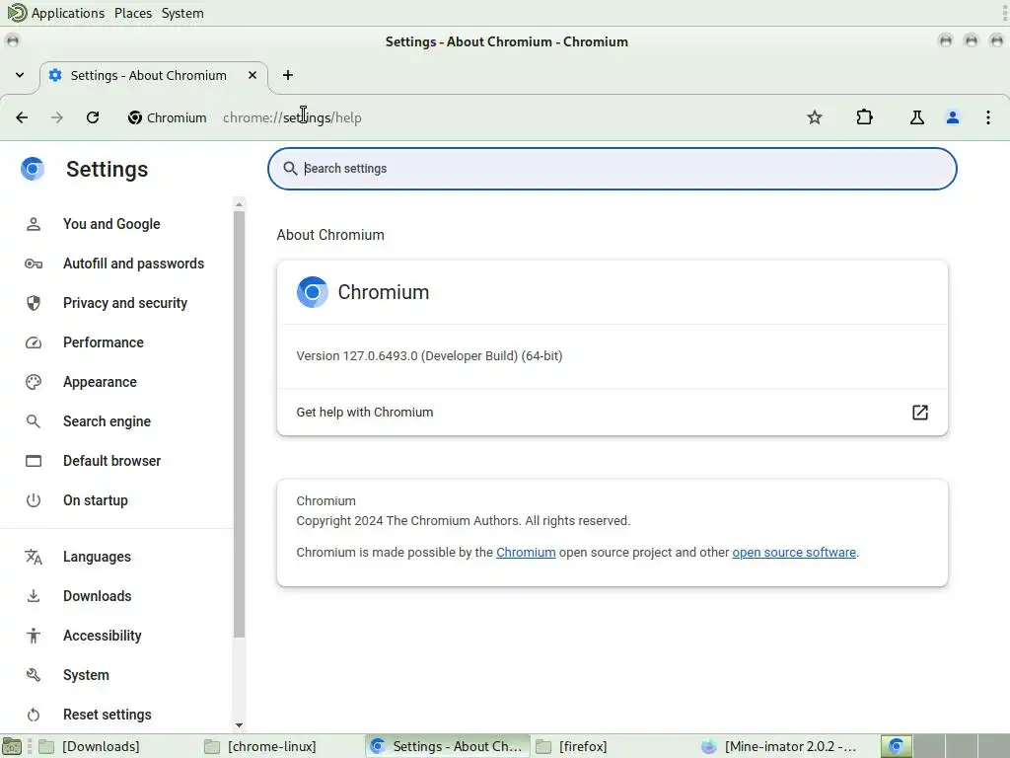This screenshot has width=1010, height=758.
Task: Click the shield icon for Privacy
Action: tap(34, 303)
